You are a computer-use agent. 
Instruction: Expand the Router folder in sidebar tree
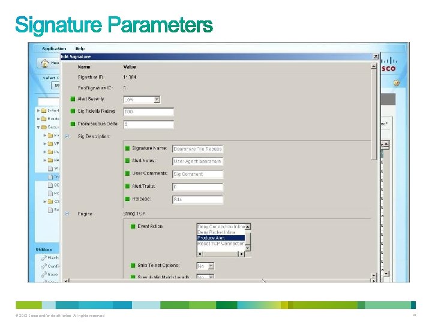(38, 119)
